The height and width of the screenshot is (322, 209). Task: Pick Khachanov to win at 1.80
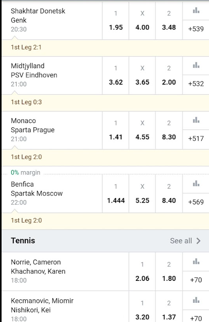(169, 271)
